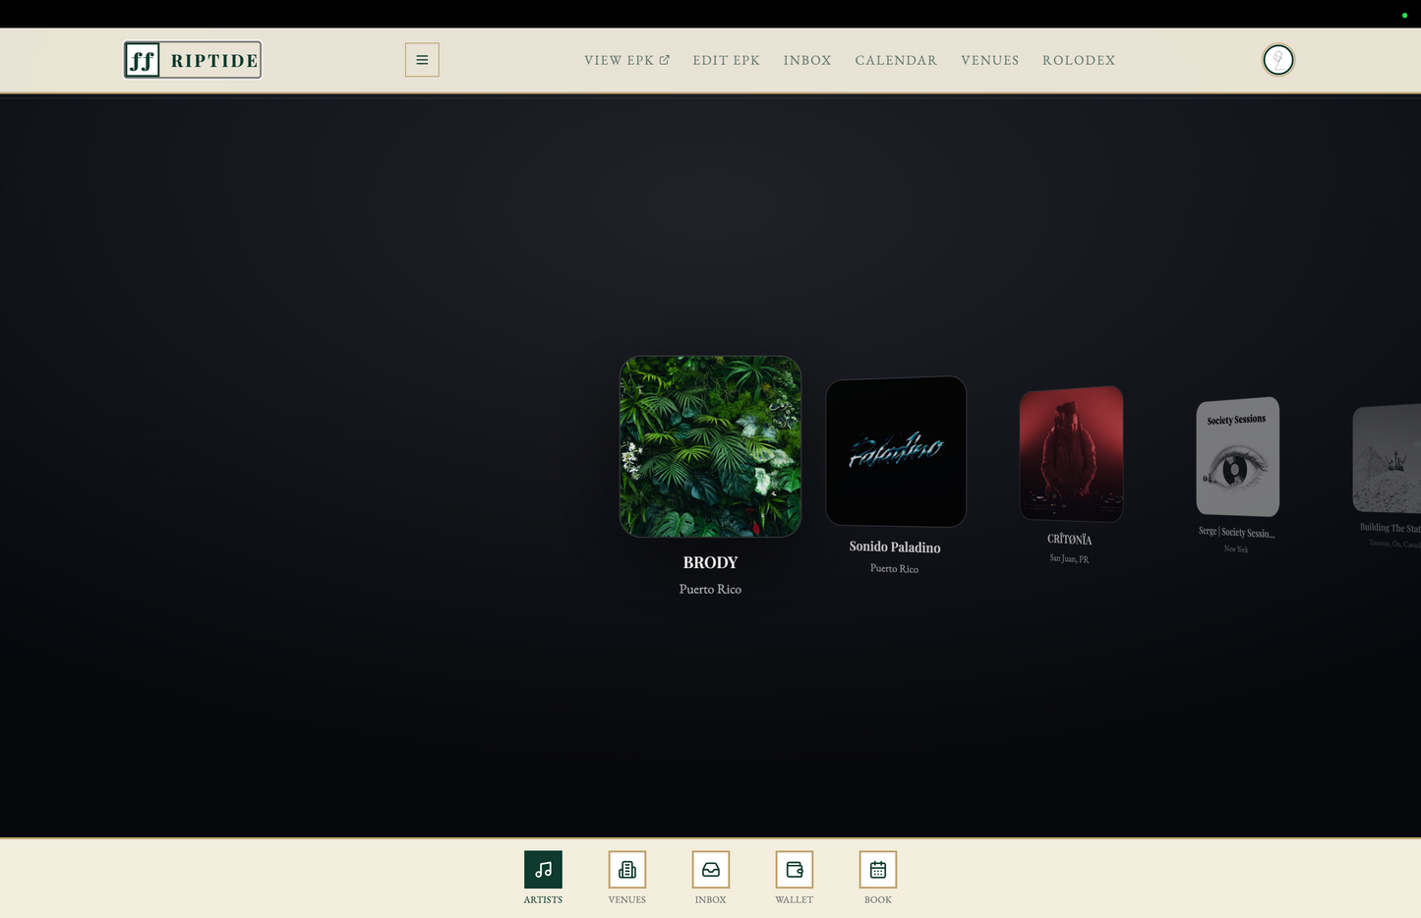The height and width of the screenshot is (918, 1421).
Task: Open the View EPK link
Action: tap(626, 60)
